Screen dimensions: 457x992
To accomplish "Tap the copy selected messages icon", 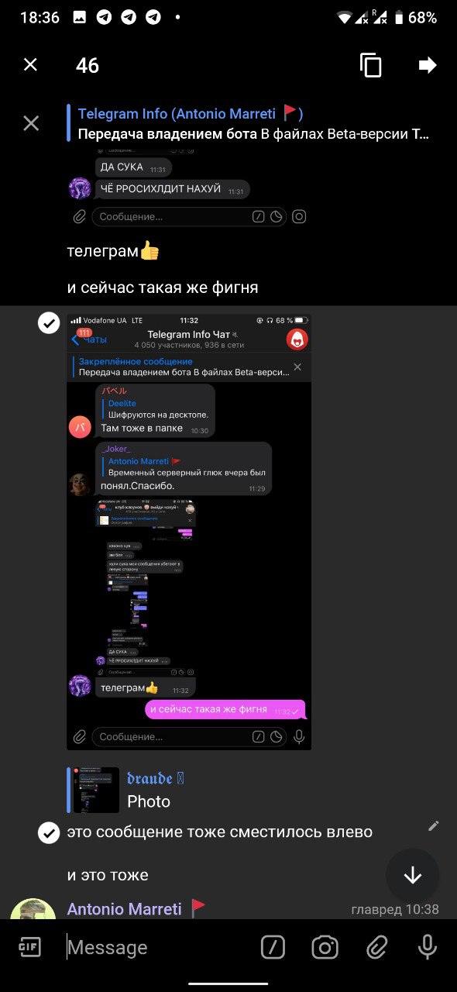I will tap(371, 66).
